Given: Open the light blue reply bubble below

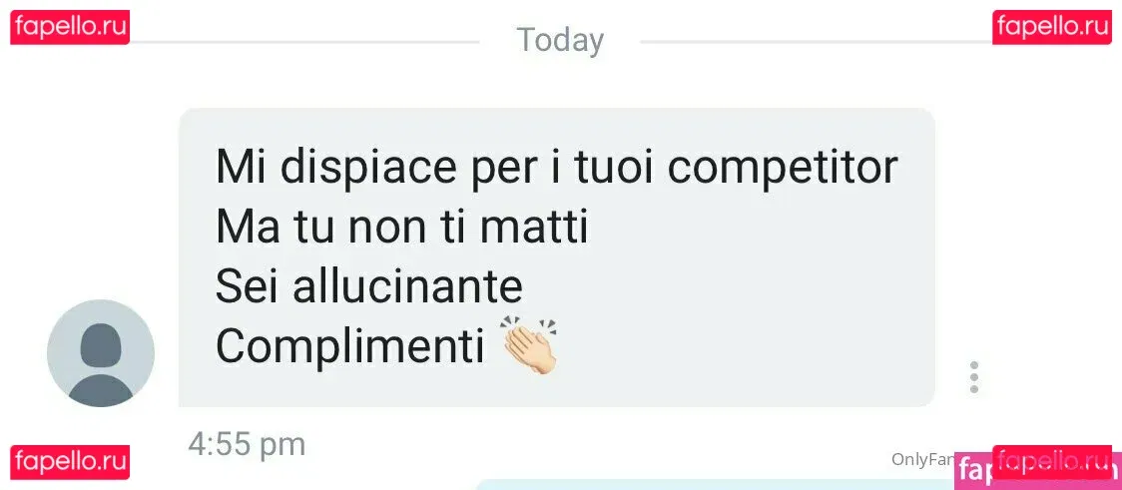Looking at the screenshot, I should tap(716, 485).
